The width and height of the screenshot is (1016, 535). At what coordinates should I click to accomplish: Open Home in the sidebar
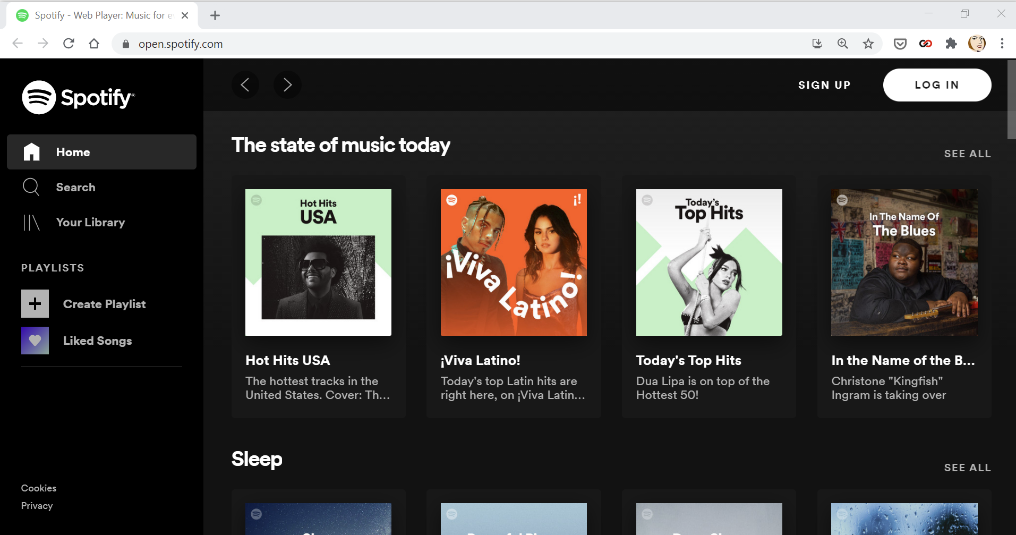[x=101, y=152]
